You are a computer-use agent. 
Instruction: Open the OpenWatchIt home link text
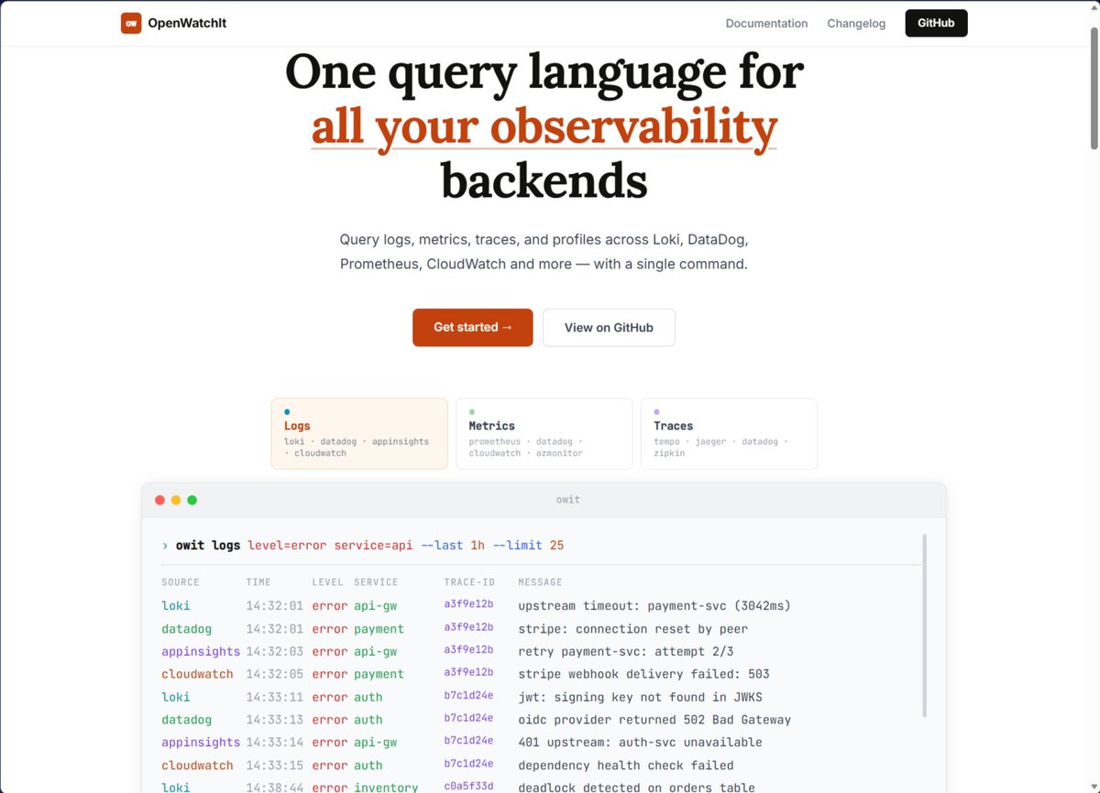point(187,23)
